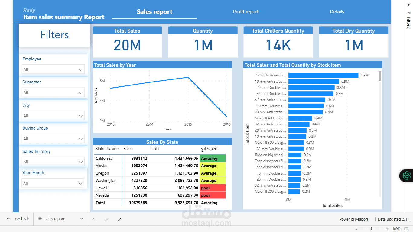Select the California row in Sales By State
Viewport: 413px width, 232px height.
coord(106,158)
